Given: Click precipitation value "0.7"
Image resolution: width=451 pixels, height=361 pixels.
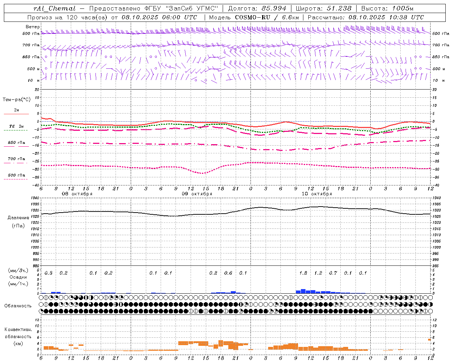Looking at the screenshot, I should (333, 273).
